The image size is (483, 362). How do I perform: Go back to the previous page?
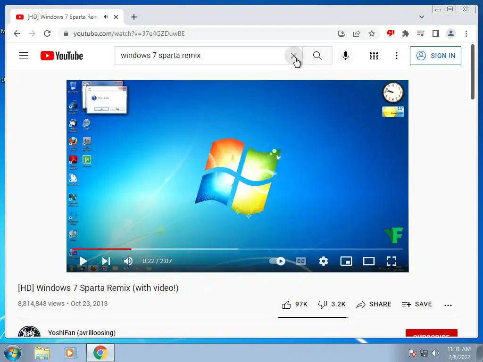point(17,33)
